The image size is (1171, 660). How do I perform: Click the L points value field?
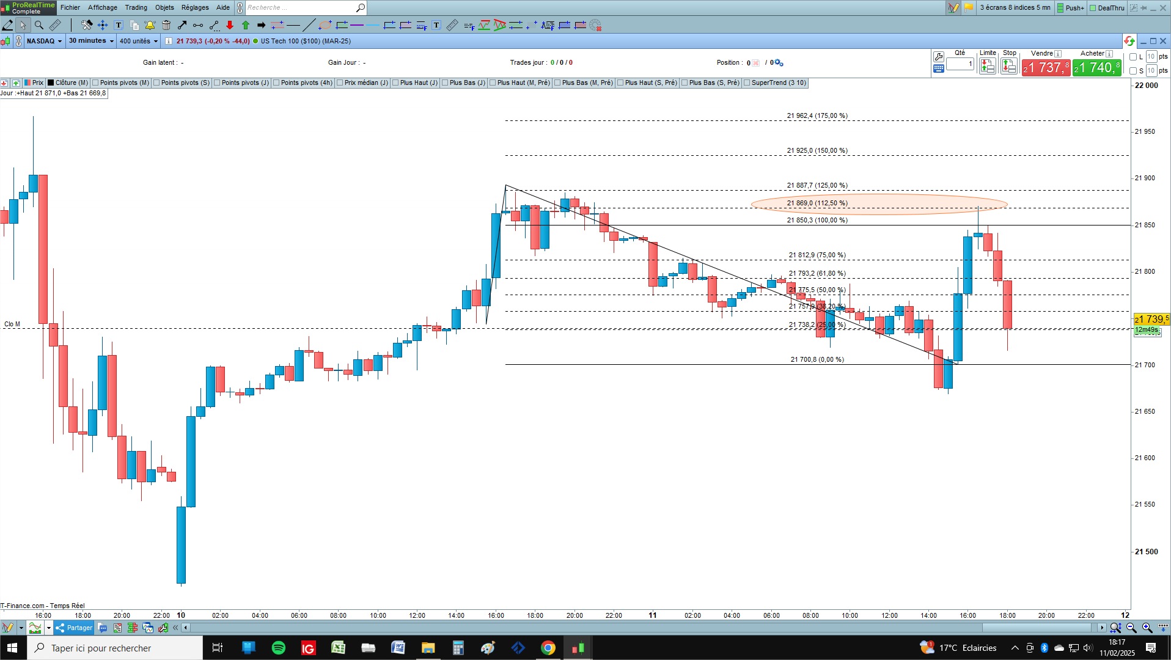click(x=1151, y=57)
